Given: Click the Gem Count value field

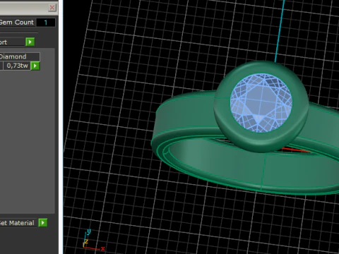Looking at the screenshot, I should point(46,23).
